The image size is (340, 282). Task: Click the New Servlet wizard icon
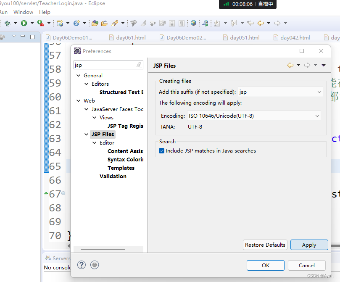point(76,23)
